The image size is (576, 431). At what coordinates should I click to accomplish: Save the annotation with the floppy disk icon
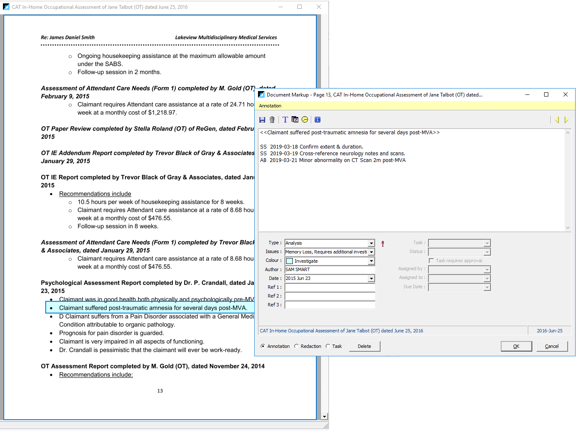tap(262, 120)
